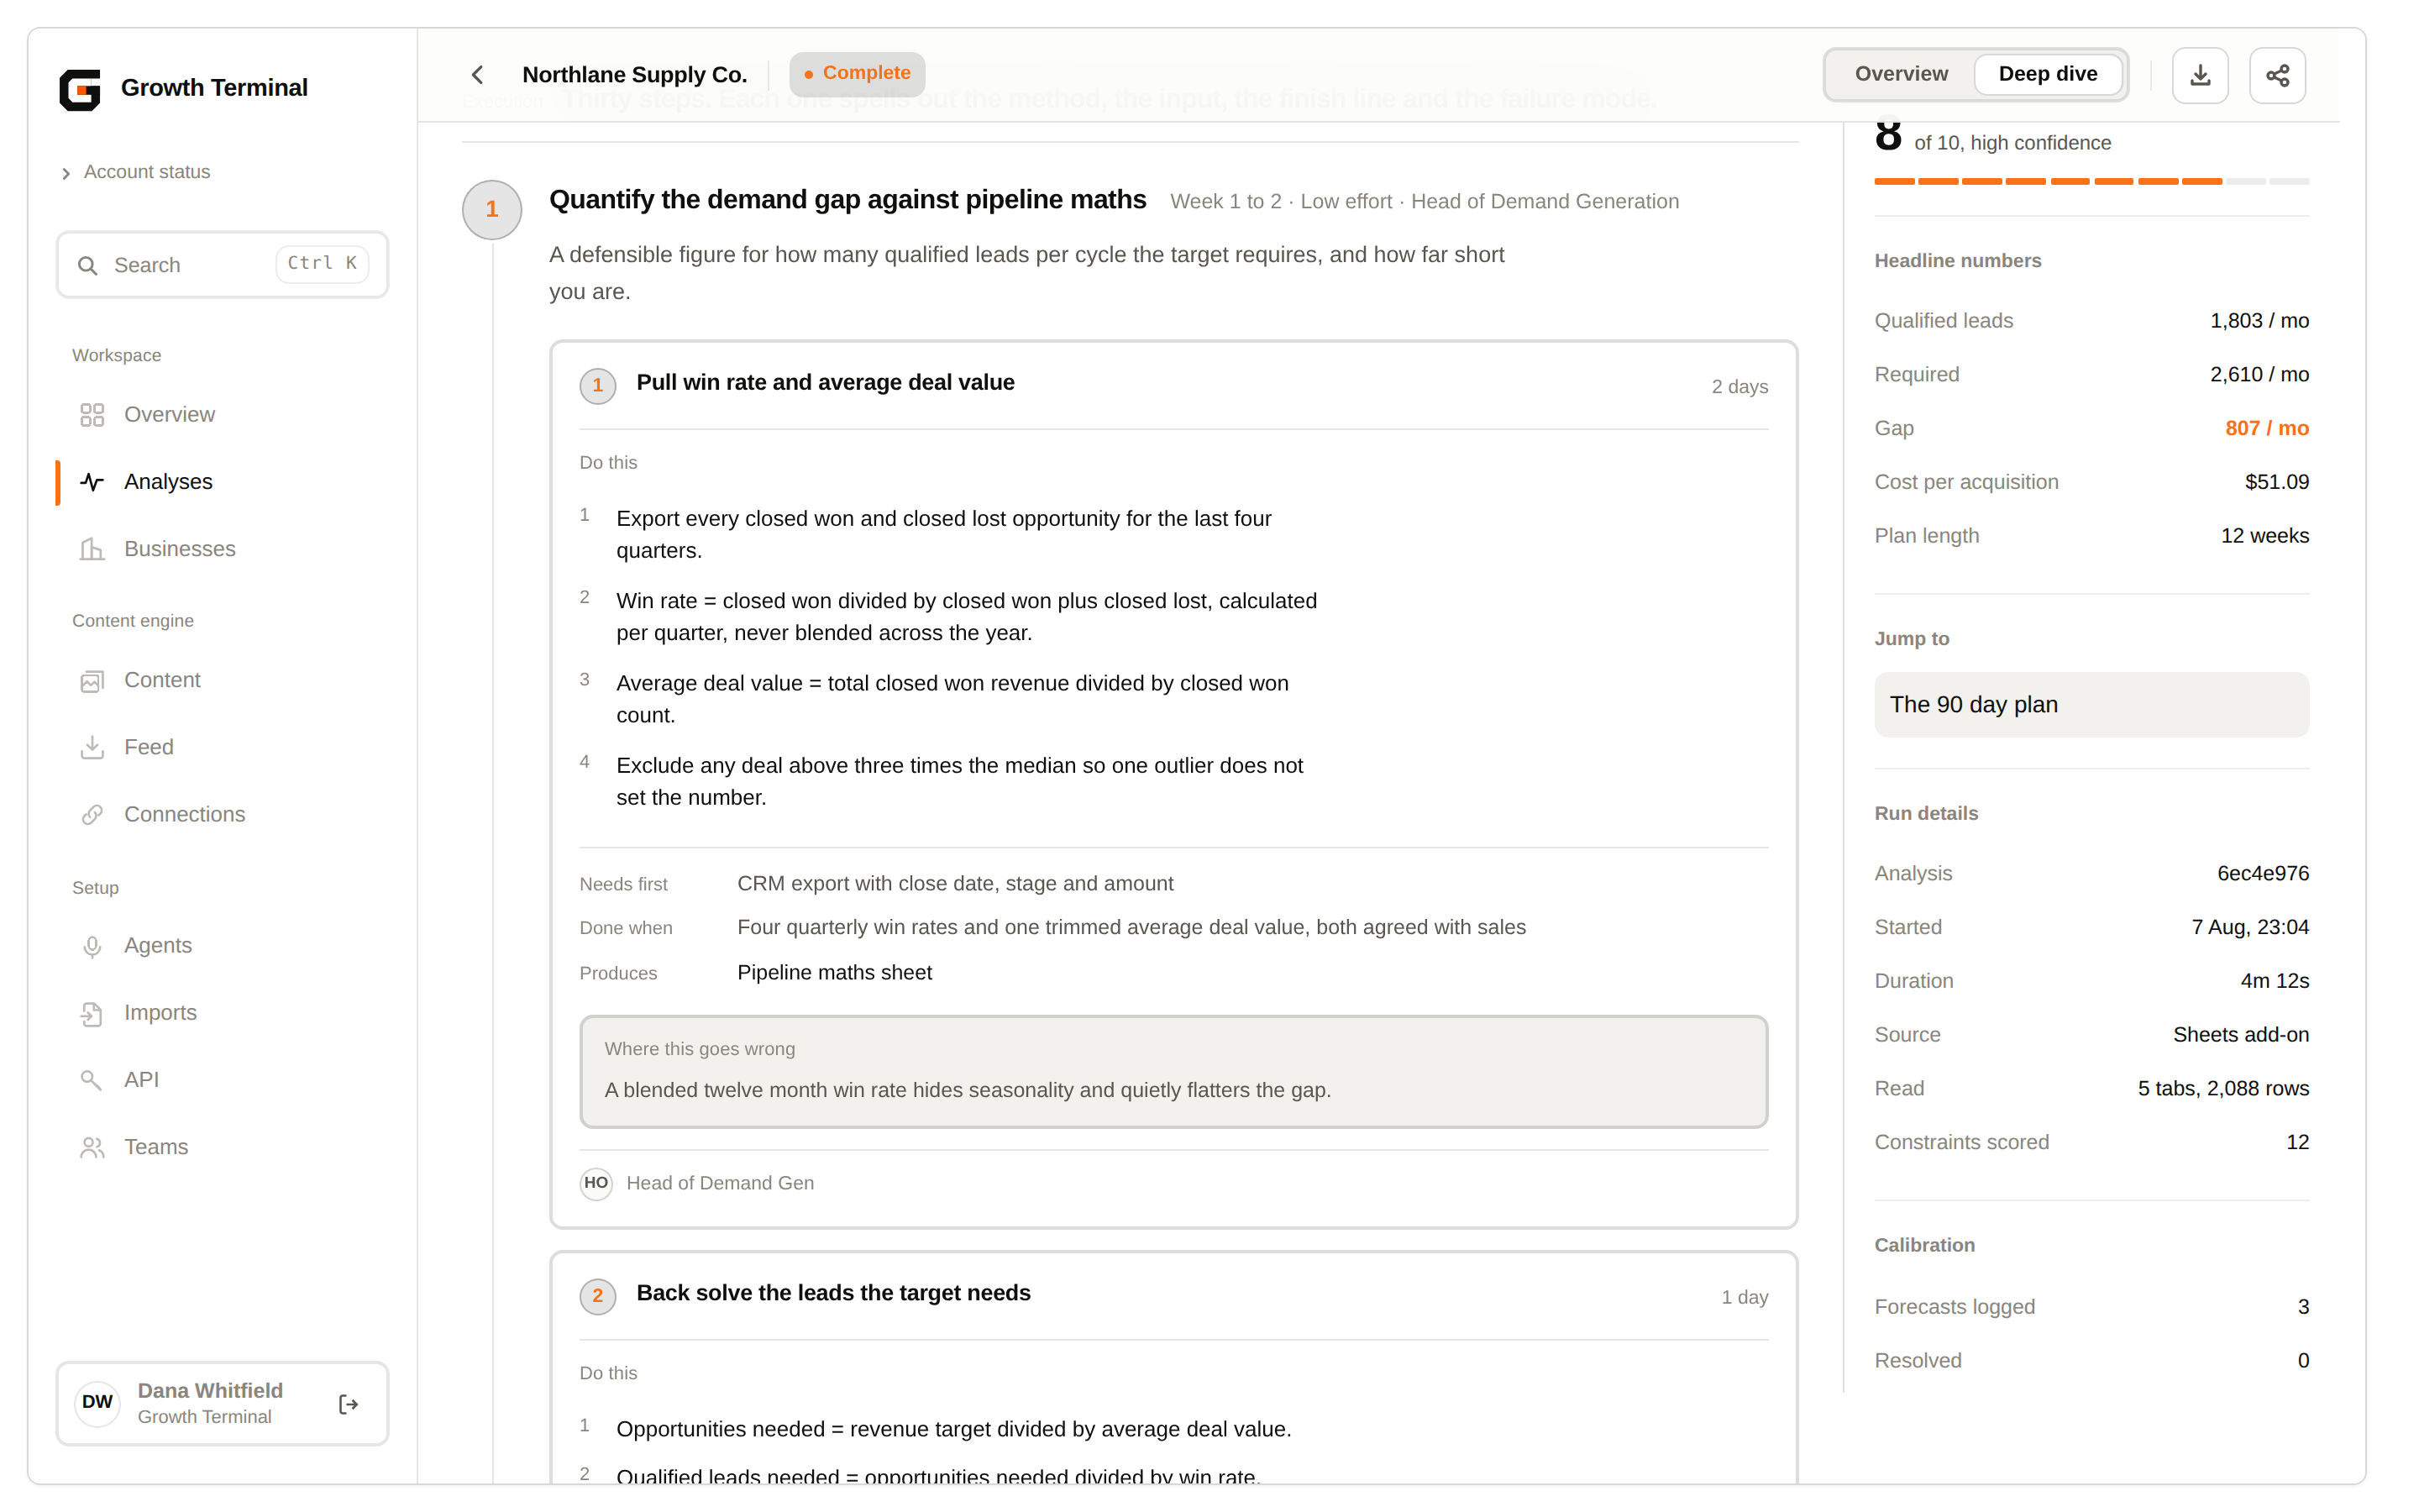2419x1512 pixels.
Task: Open the API sidebar item
Action: [x=222, y=1080]
